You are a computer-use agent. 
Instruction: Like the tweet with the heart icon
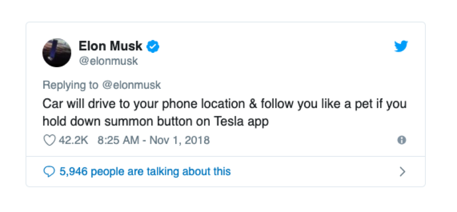point(49,140)
